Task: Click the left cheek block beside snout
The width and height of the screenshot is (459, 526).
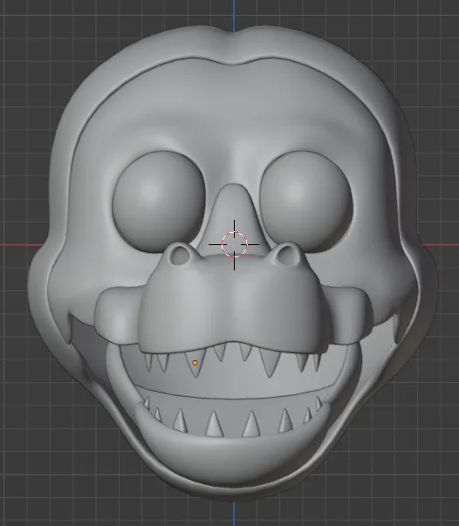Action: 118,314
